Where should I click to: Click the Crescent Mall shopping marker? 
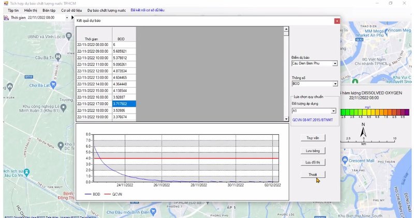tap(345, 160)
